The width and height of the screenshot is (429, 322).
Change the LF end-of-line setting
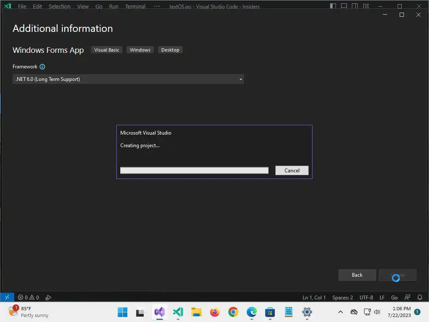point(382,297)
